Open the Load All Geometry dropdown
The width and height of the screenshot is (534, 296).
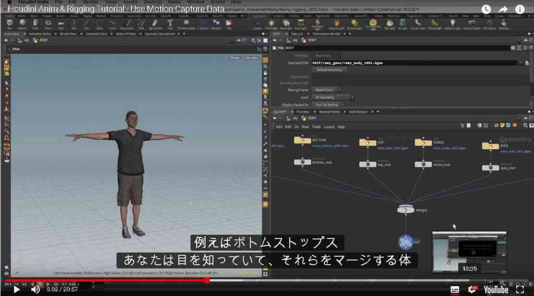[333, 97]
